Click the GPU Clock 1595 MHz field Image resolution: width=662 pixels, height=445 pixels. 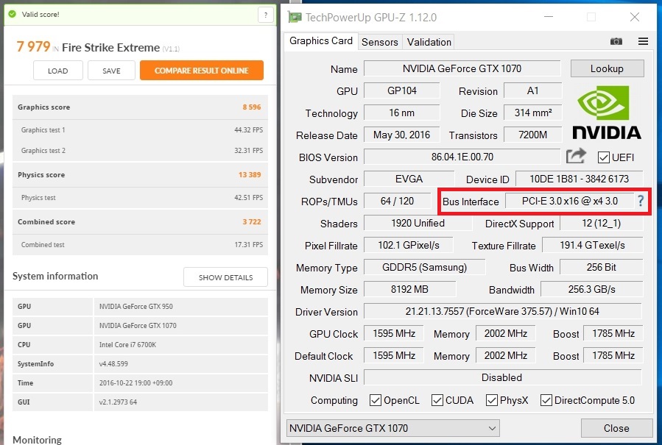click(x=393, y=333)
